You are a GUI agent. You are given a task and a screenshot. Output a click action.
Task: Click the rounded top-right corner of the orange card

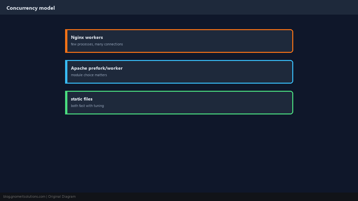[x=292, y=31]
